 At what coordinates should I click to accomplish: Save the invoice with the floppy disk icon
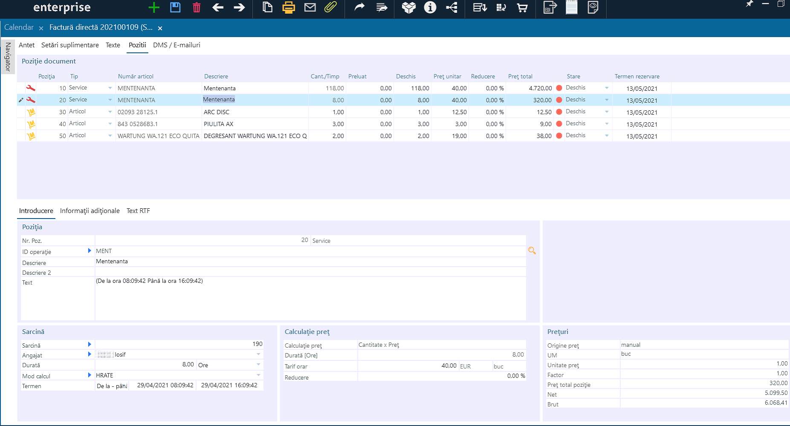coord(175,8)
